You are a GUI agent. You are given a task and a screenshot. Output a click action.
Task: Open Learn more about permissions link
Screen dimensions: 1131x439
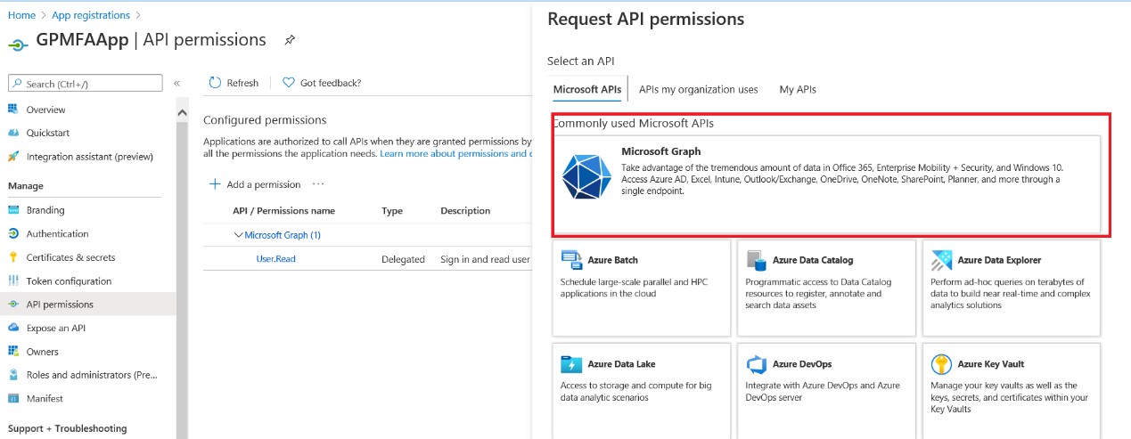[x=455, y=153]
